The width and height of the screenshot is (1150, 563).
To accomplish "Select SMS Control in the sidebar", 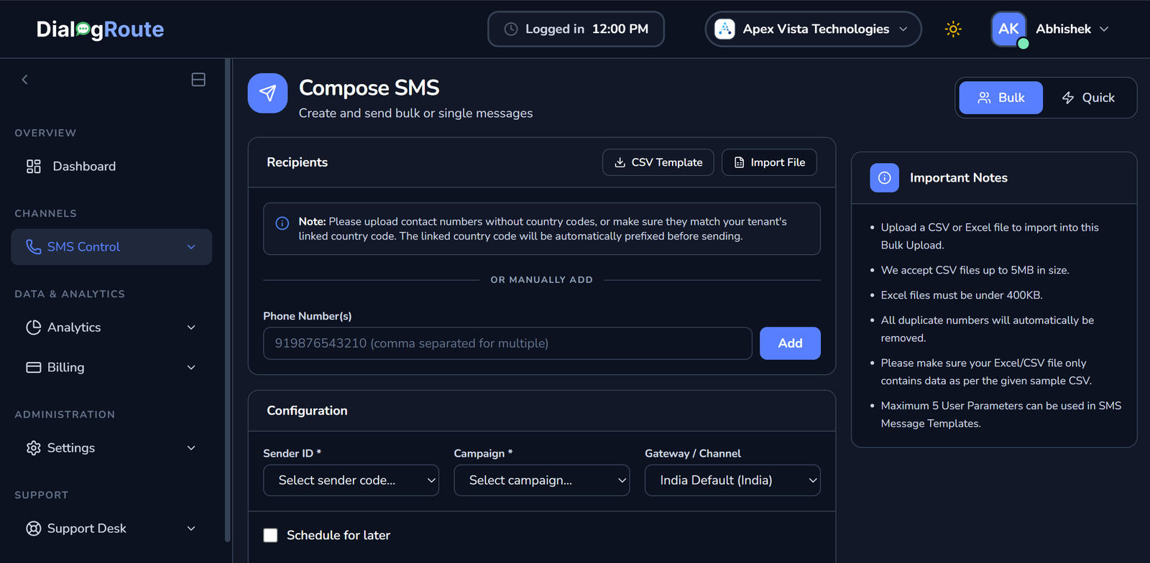I will click(x=111, y=247).
